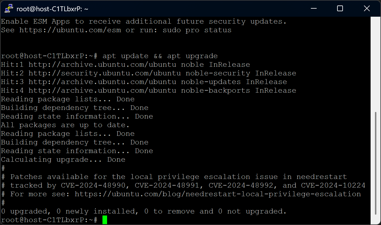Viewport: 381px width, 225px height.
Task: Click the scrollbar track above the thumb
Action: click(376, 63)
